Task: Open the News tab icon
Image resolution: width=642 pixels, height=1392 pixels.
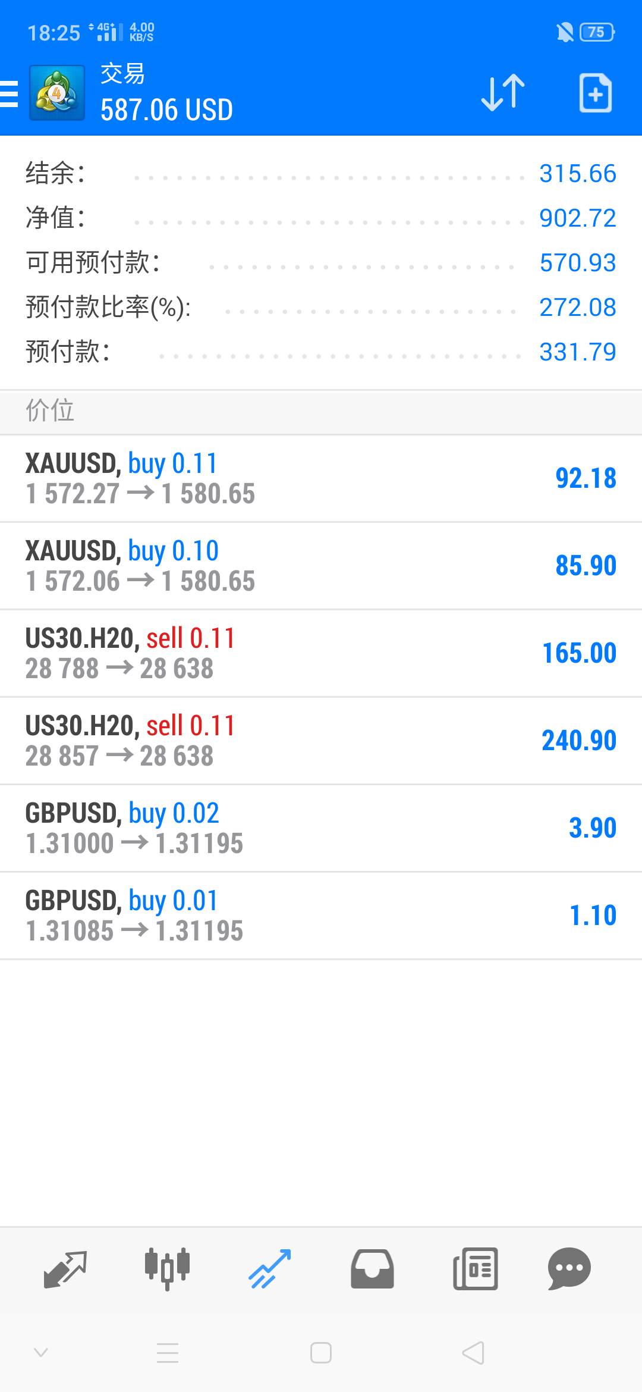Action: [475, 1268]
